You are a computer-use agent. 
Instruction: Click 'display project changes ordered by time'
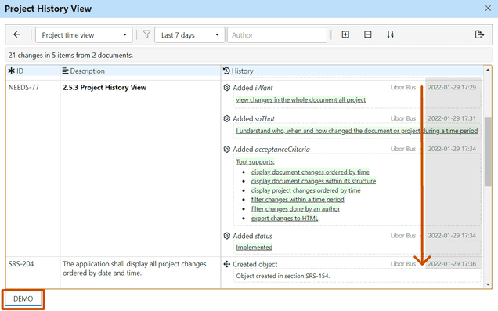[x=306, y=190]
